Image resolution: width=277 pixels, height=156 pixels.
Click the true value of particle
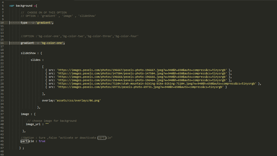pos(42,141)
